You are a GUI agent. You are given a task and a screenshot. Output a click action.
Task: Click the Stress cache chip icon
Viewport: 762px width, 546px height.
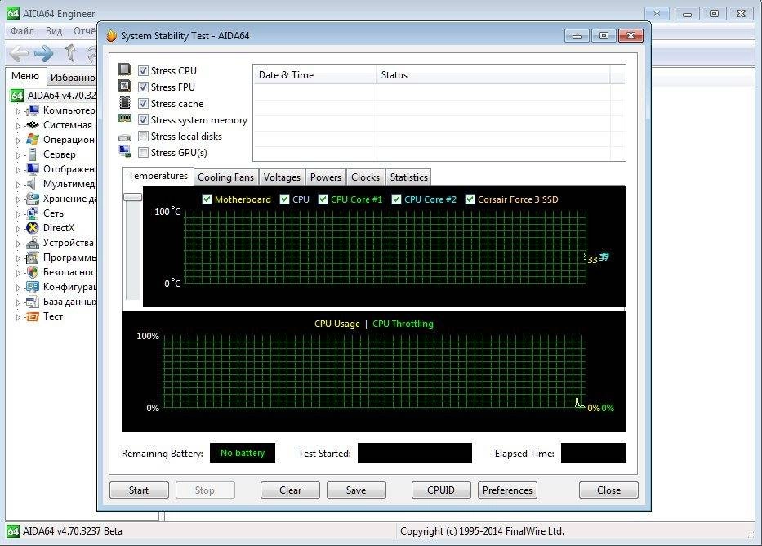[125, 103]
